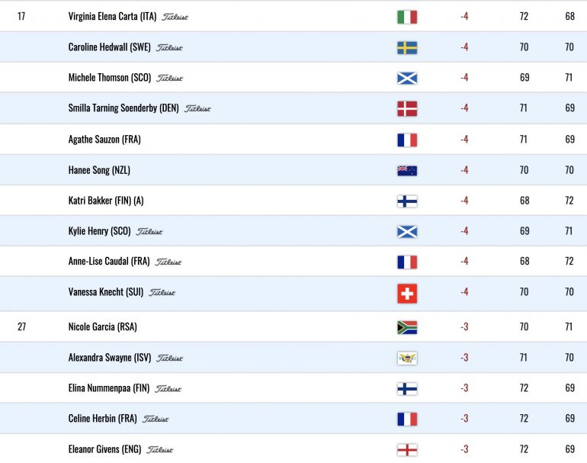Click Elina Nummenpaa's first round 72
The height and width of the screenshot is (463, 587).
524,387
